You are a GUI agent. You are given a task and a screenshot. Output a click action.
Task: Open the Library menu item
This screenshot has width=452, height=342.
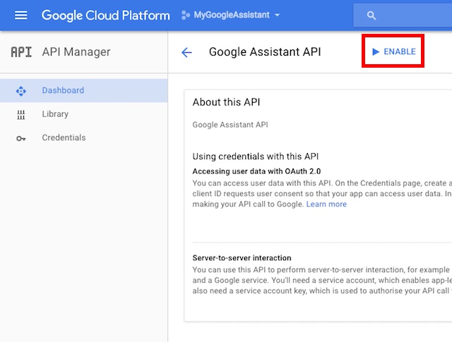coord(55,114)
